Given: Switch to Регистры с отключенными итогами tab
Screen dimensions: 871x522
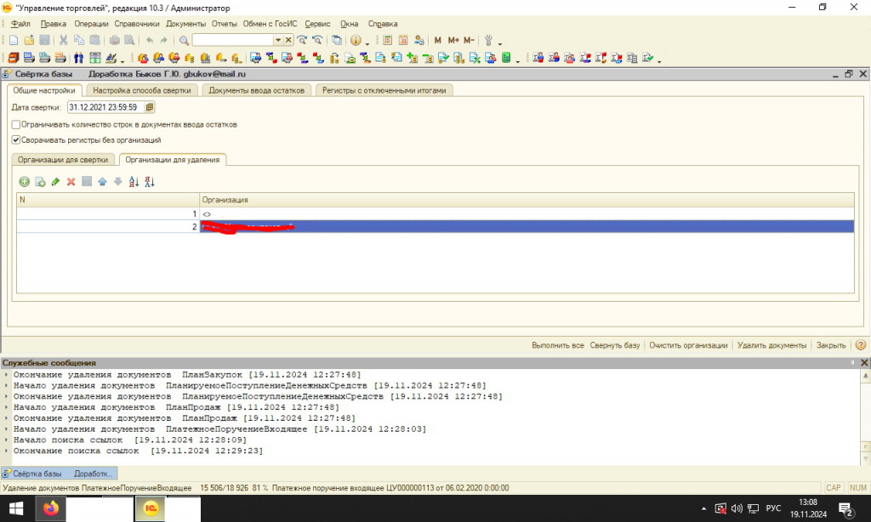Looking at the screenshot, I should coord(384,90).
